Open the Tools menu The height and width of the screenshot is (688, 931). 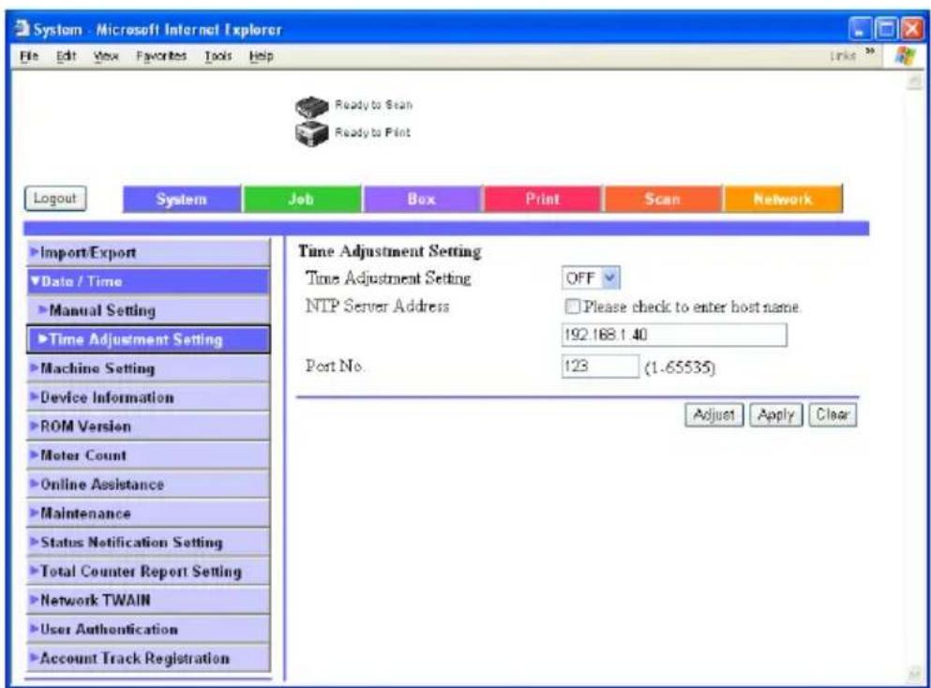click(218, 56)
